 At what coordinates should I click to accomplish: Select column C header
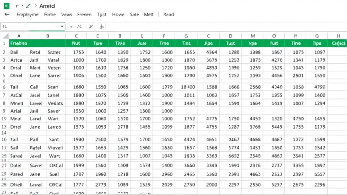(x=76, y=35)
